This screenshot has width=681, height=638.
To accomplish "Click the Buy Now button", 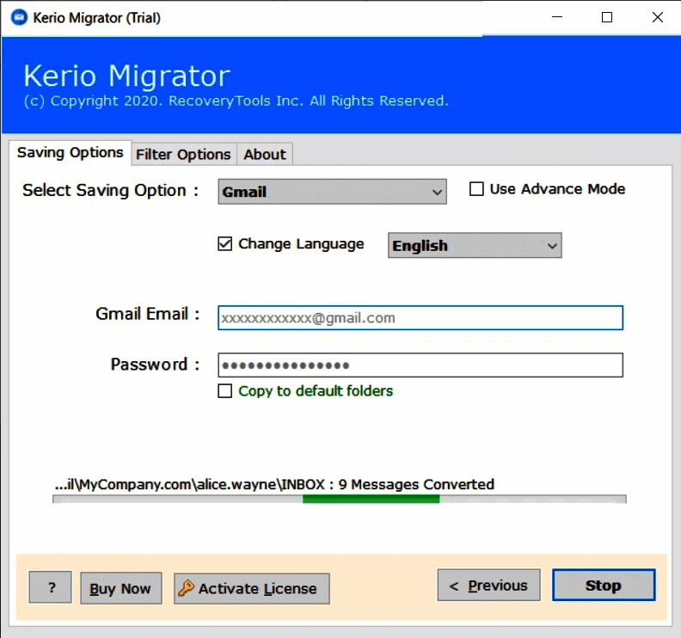I will pyautogui.click(x=120, y=588).
